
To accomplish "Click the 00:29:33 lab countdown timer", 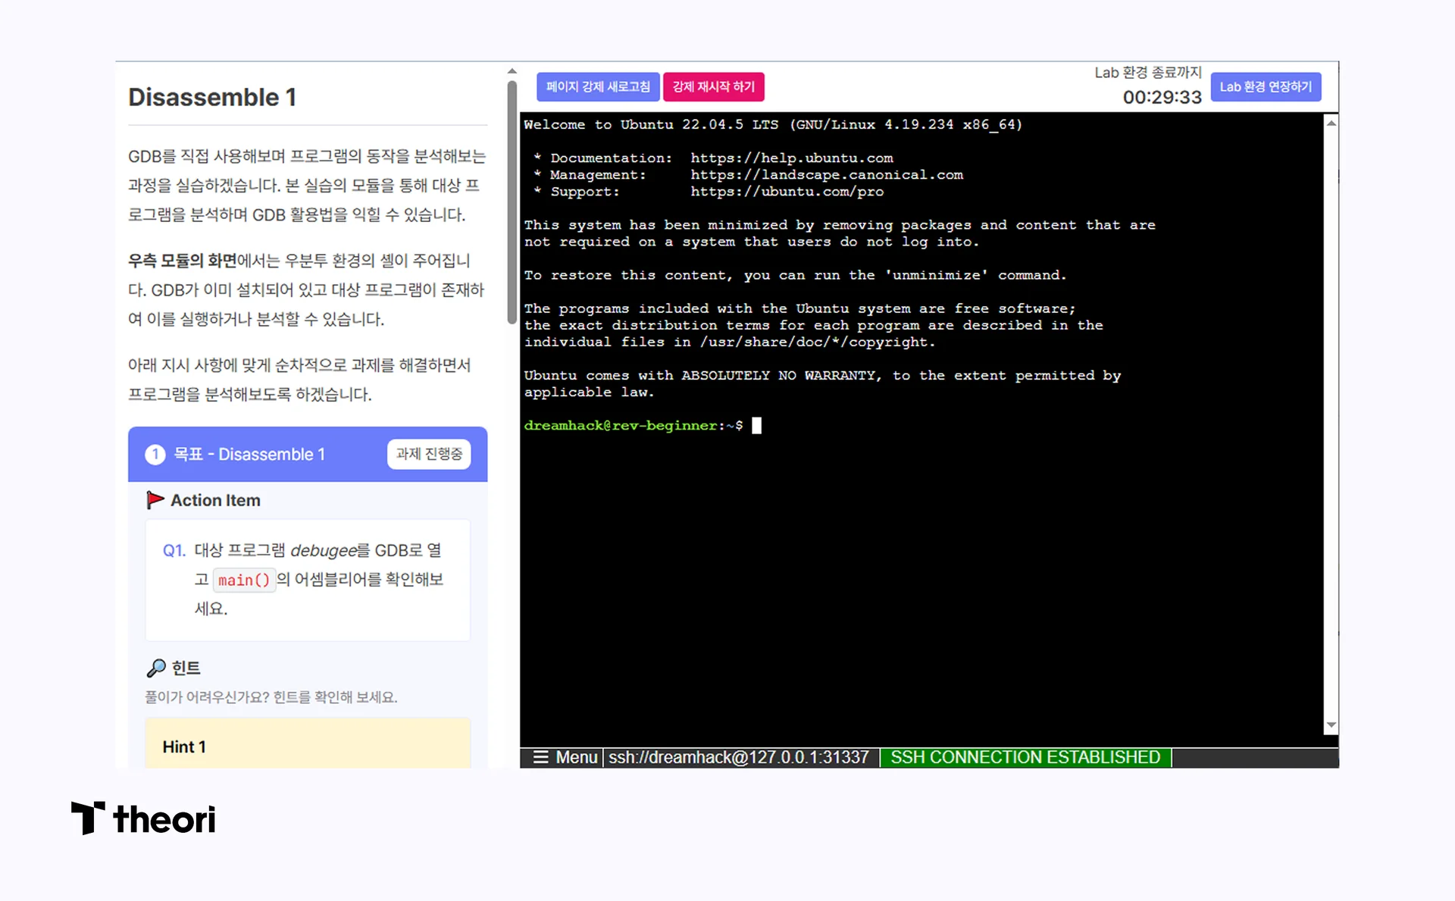I will click(x=1162, y=97).
